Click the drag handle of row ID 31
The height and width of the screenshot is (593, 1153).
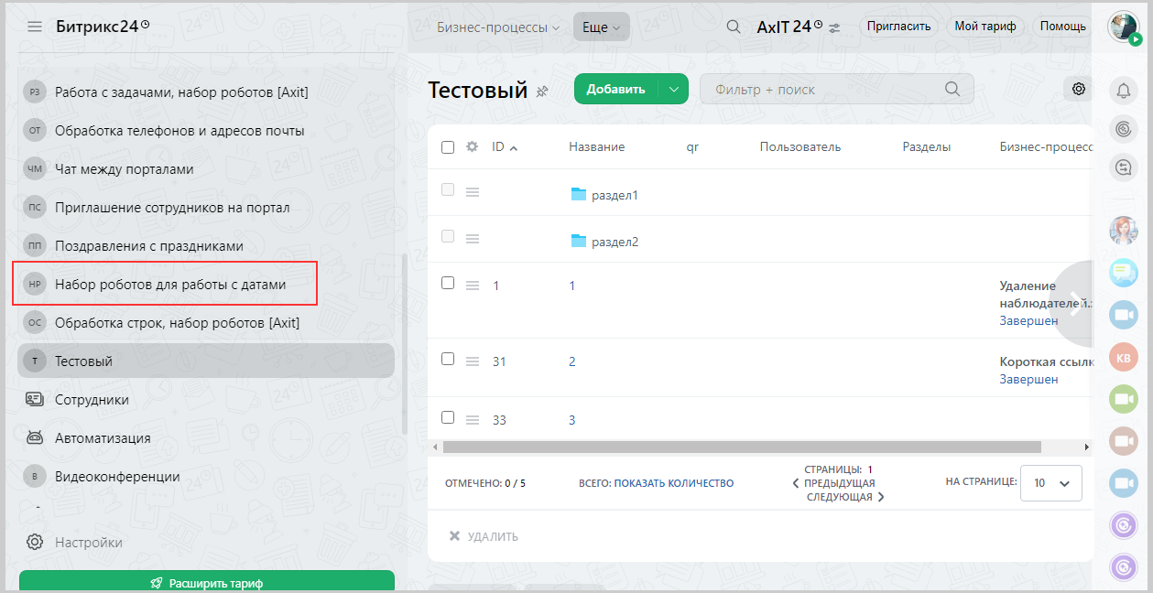pos(473,361)
